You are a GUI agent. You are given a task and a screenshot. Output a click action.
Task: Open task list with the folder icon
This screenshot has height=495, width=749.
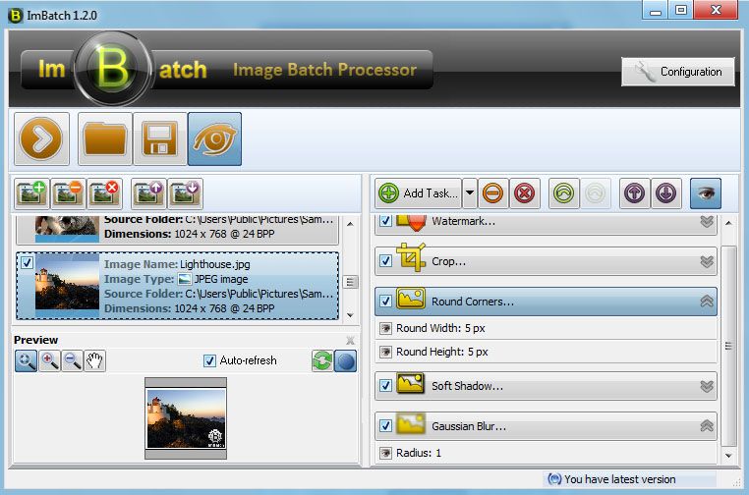tap(105, 138)
